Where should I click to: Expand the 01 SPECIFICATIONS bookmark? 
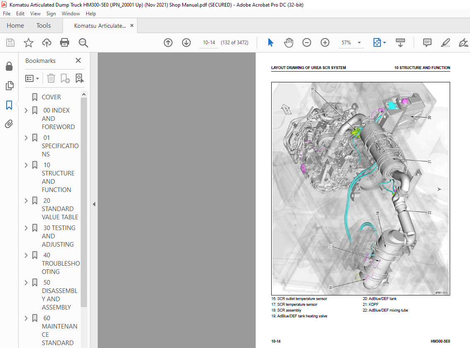point(26,138)
